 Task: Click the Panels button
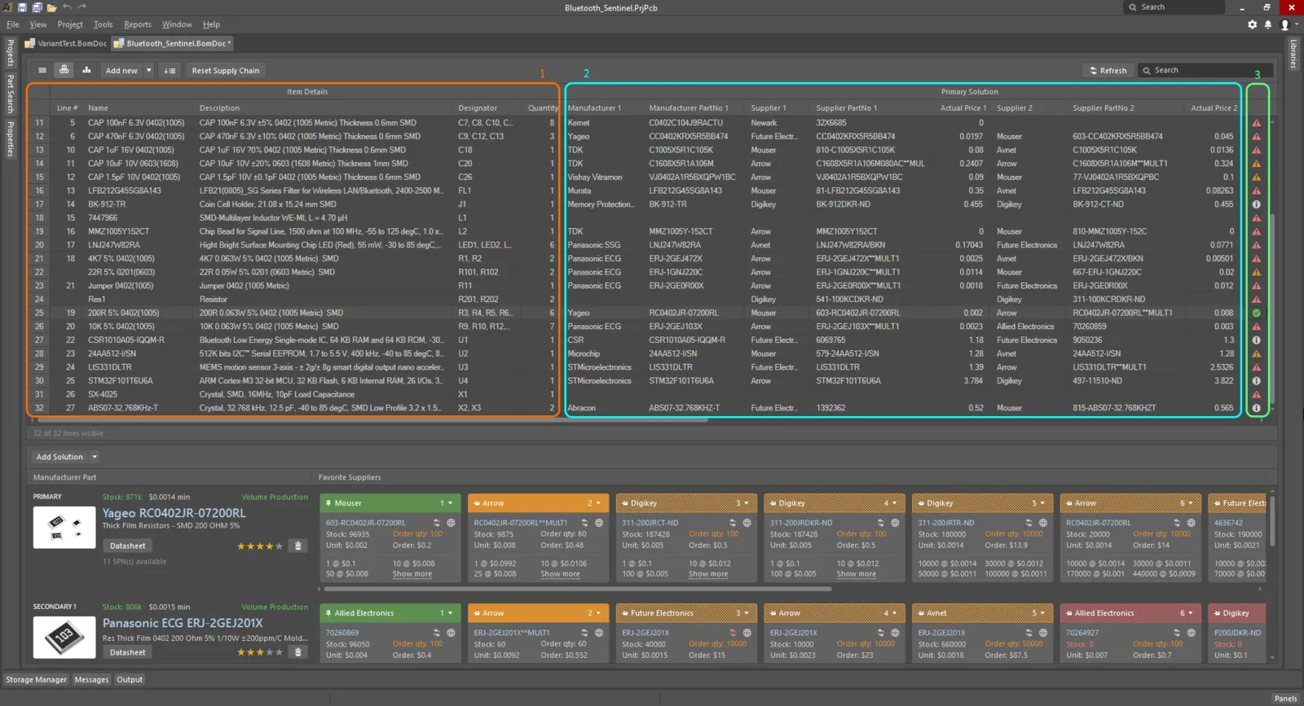[x=1285, y=698]
